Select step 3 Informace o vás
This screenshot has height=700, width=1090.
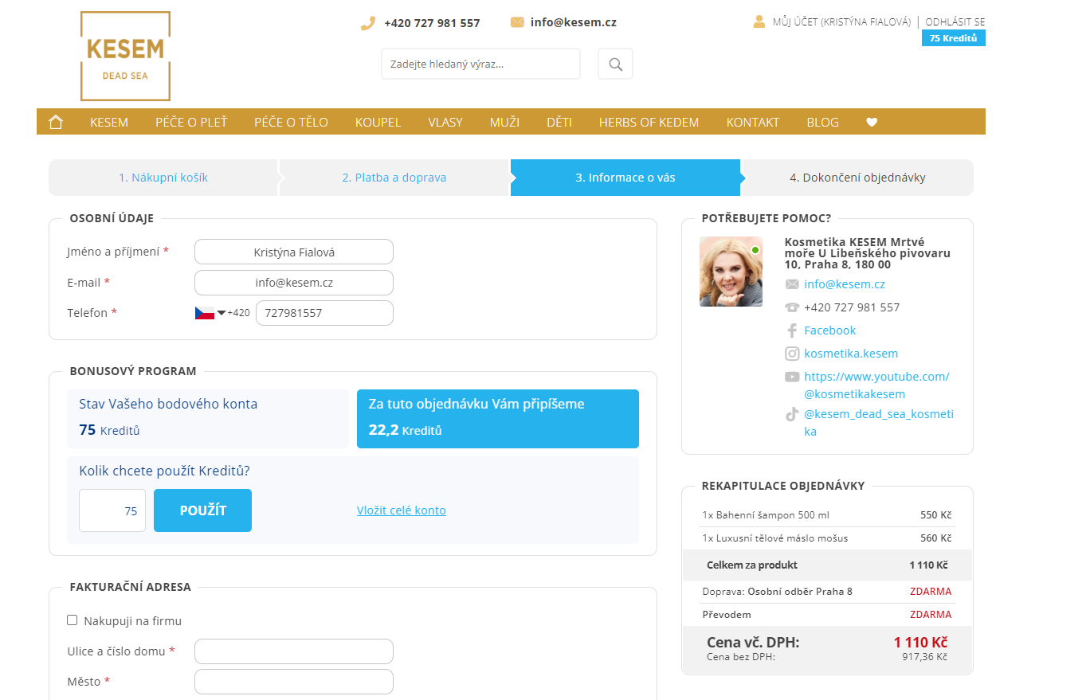coord(625,178)
